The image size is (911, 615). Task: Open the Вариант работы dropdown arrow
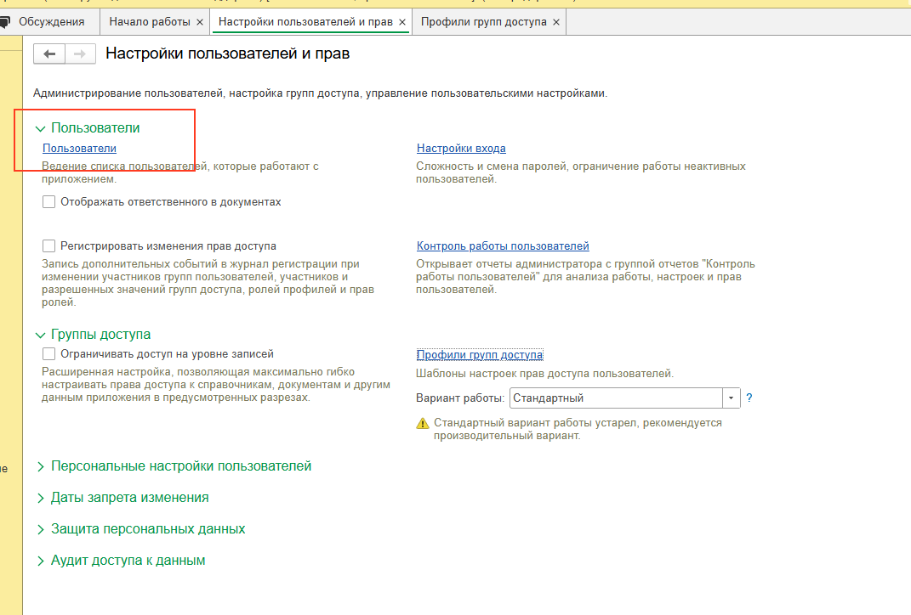(x=732, y=398)
